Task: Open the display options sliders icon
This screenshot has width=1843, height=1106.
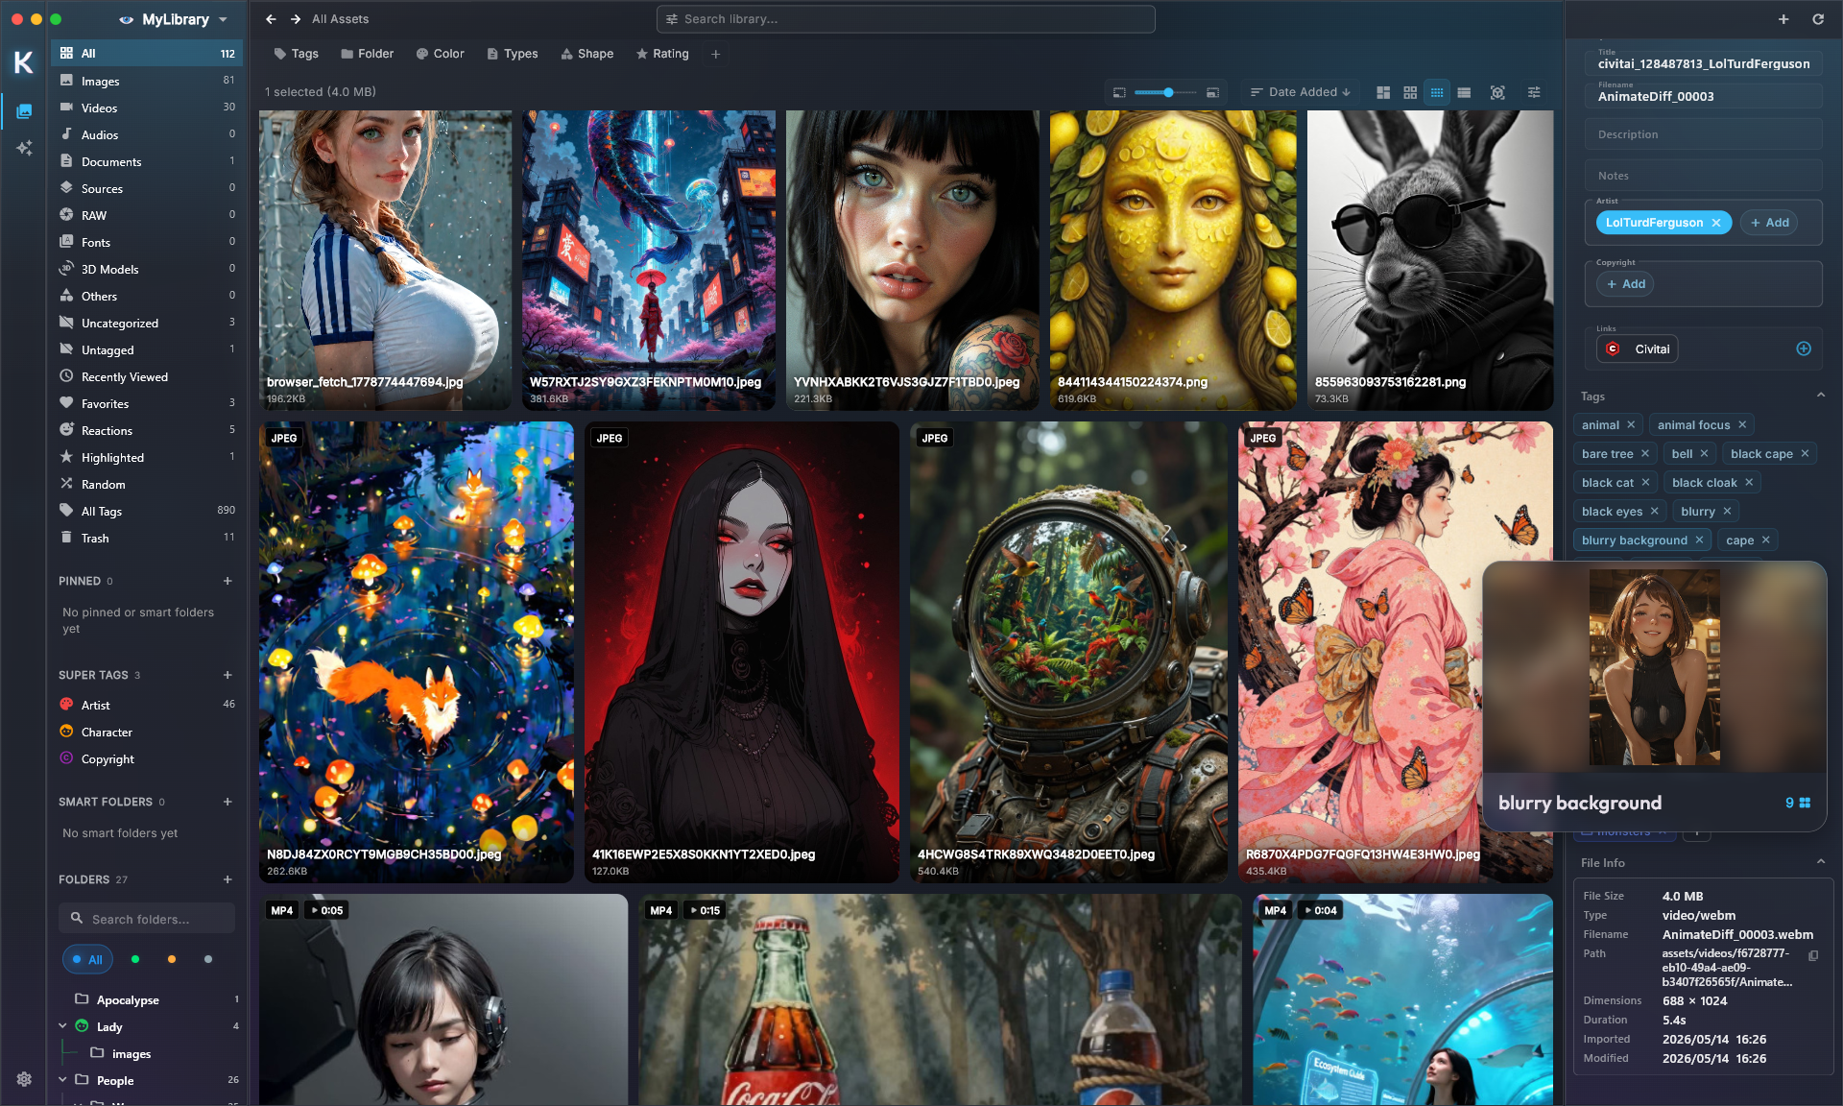Action: (x=1534, y=92)
